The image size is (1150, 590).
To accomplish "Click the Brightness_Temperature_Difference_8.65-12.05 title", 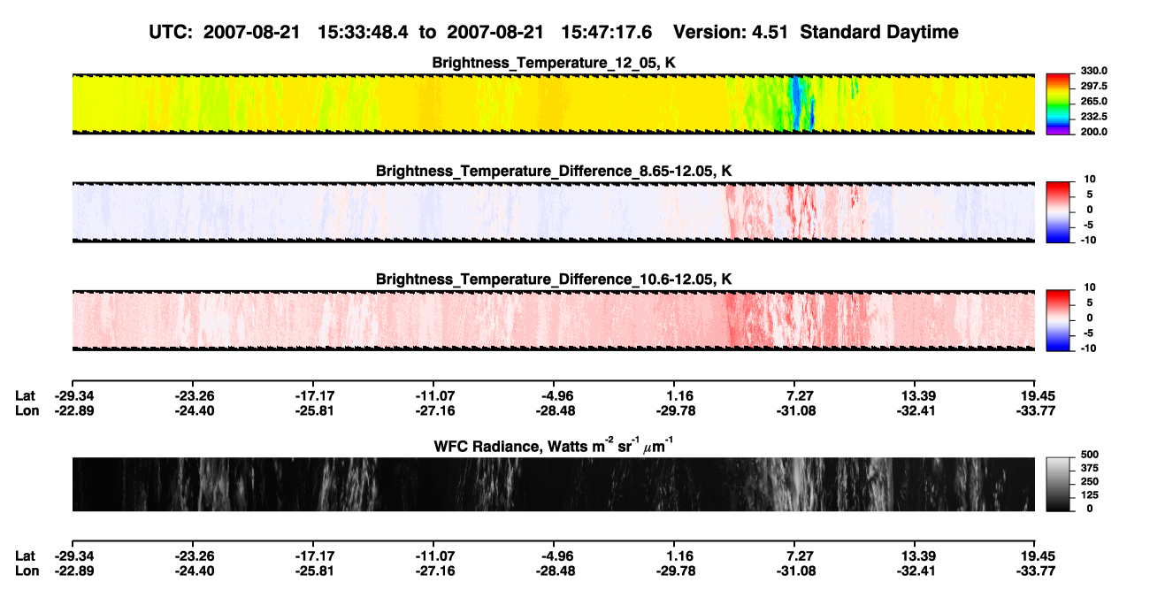I will click(554, 171).
